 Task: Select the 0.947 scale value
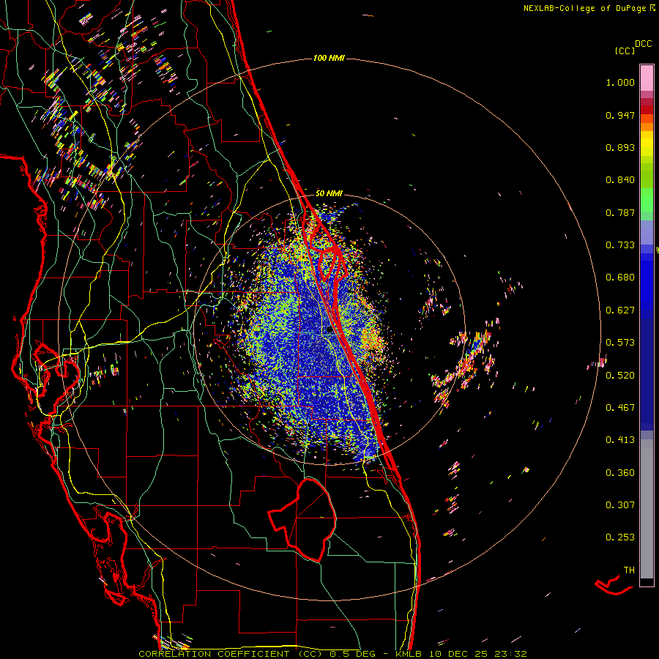click(x=620, y=115)
